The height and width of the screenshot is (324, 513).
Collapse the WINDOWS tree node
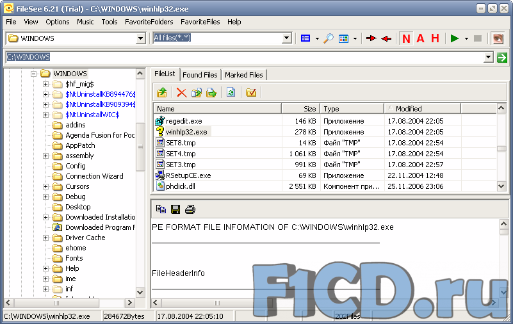click(x=33, y=74)
